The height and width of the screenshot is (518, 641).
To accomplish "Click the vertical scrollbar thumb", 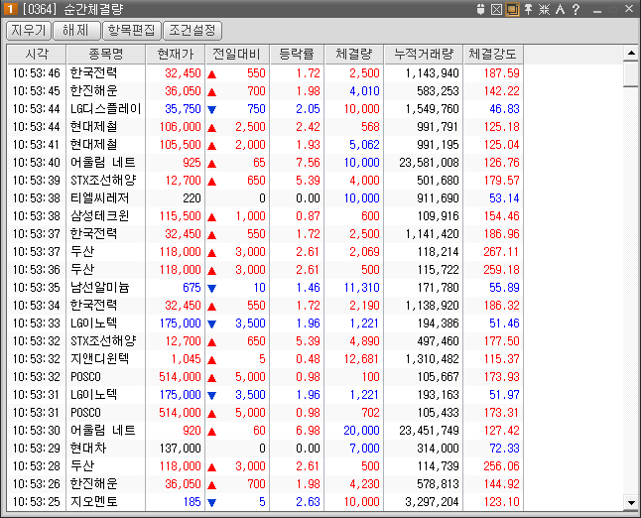I will (631, 74).
